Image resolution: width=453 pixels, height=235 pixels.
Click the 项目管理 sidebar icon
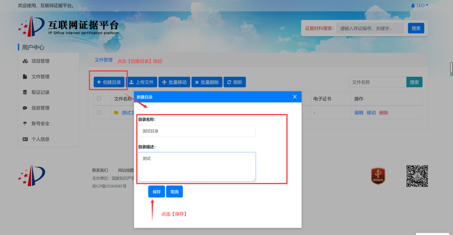point(25,61)
